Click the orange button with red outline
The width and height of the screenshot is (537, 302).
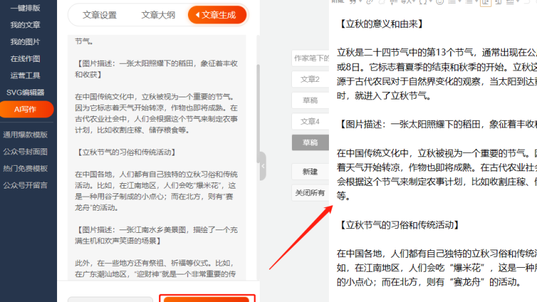click(x=207, y=298)
